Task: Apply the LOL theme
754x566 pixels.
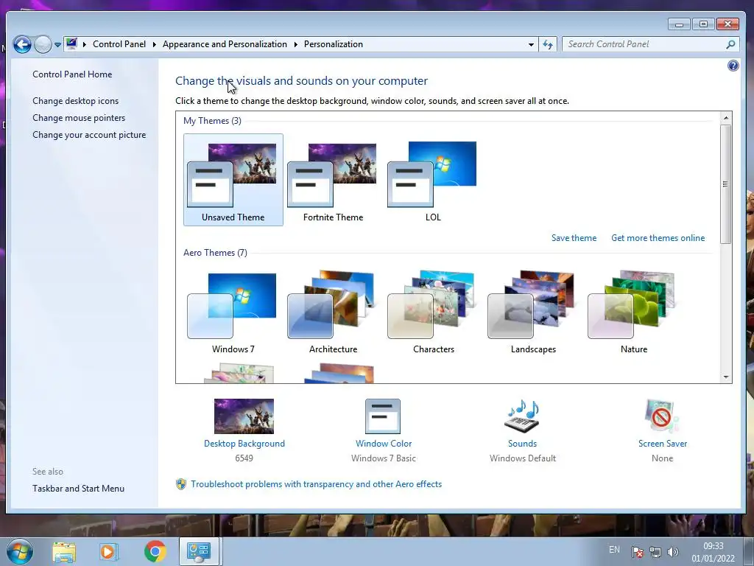Action: 433,180
